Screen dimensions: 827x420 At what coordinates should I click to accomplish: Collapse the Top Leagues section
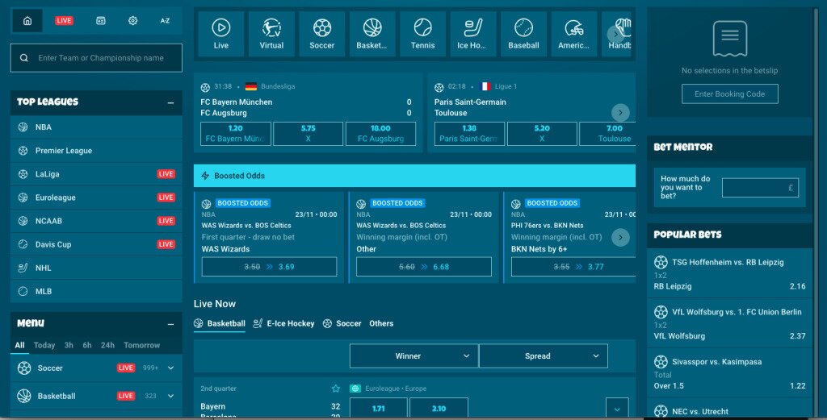pos(170,102)
